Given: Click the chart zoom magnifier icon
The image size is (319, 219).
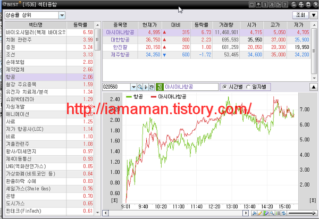Looking at the screenshot, I should pyautogui.click(x=272, y=213).
